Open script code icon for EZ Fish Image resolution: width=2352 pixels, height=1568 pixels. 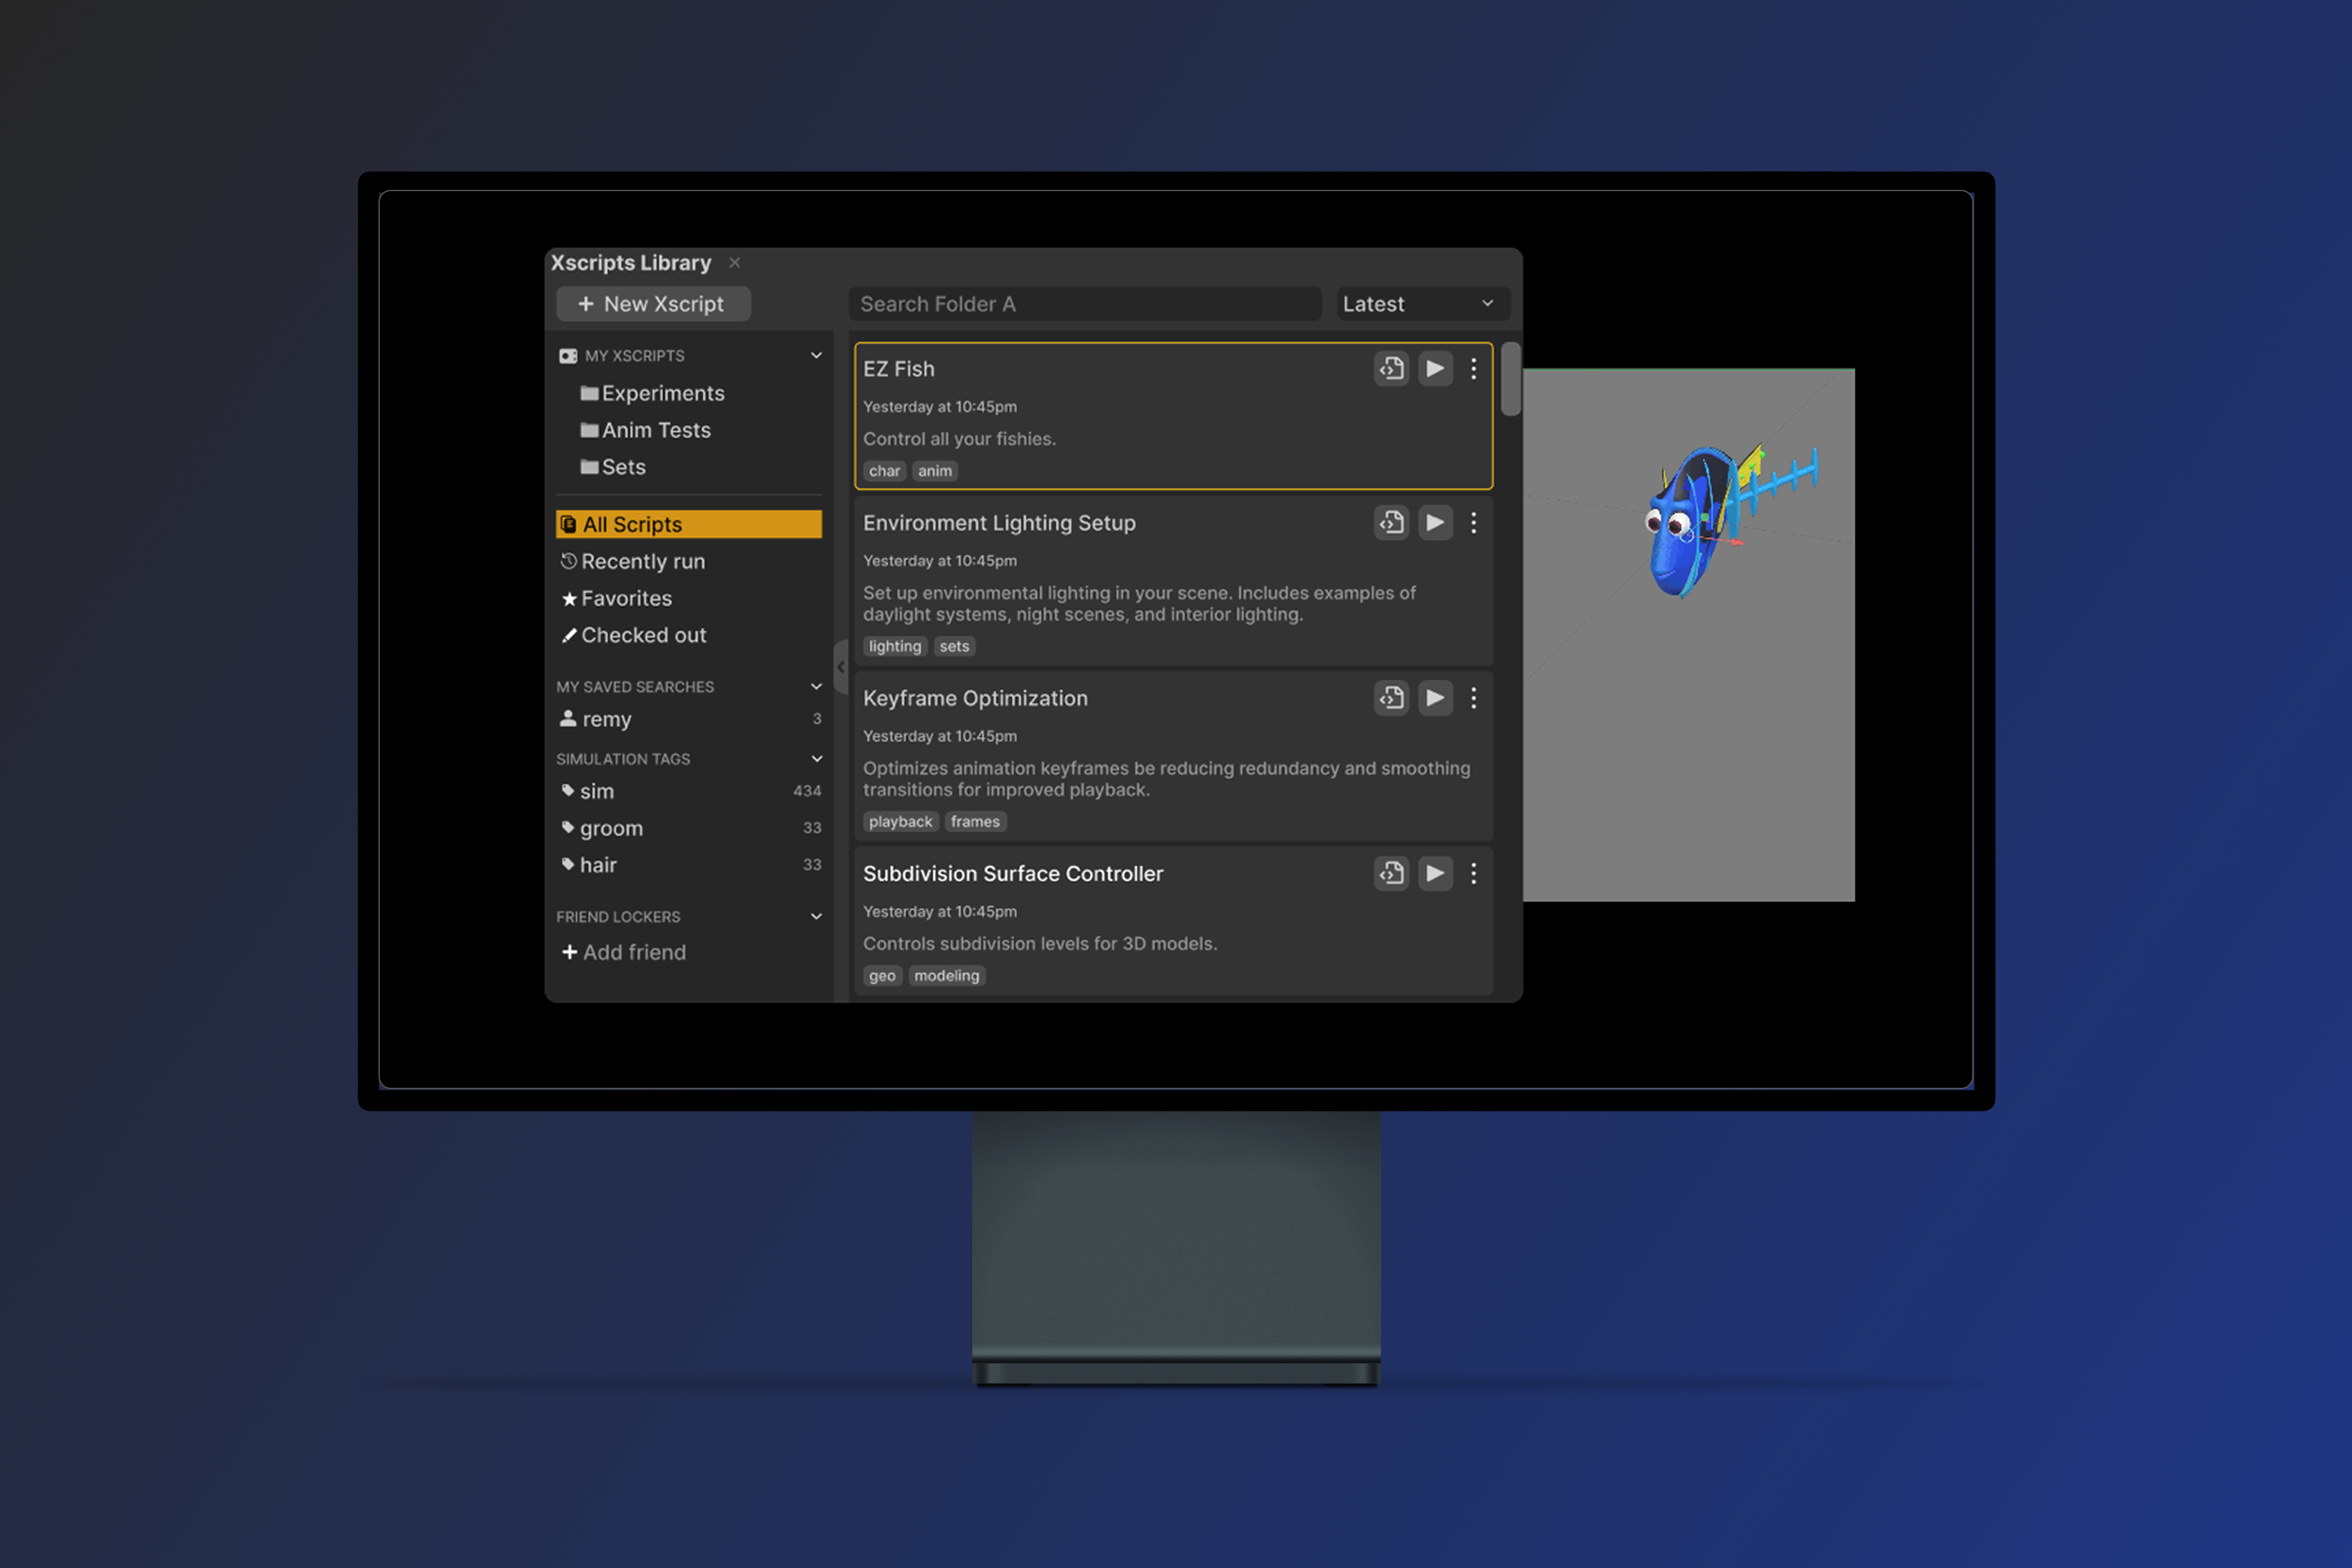(x=1391, y=369)
